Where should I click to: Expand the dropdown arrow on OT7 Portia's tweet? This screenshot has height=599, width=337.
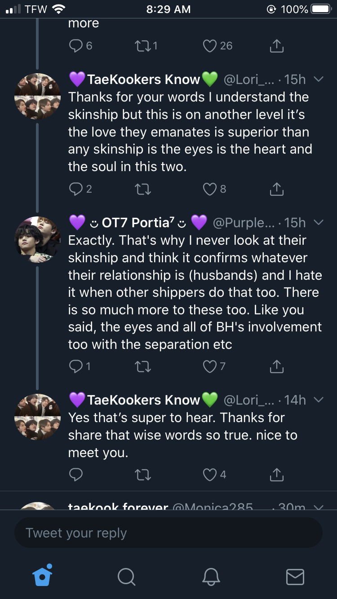318,222
